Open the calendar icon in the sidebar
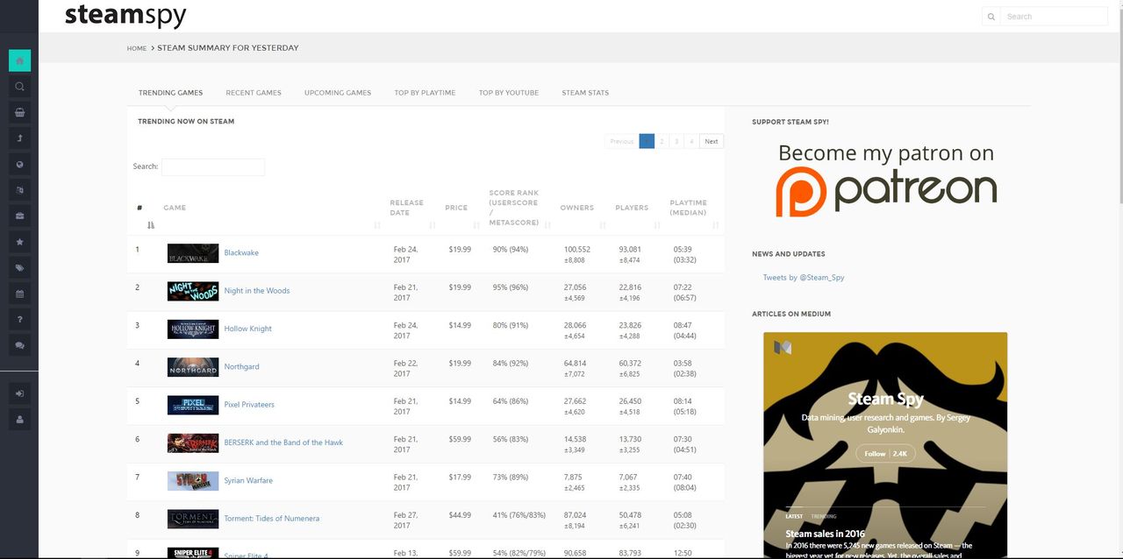This screenshot has width=1123, height=559. (19, 294)
